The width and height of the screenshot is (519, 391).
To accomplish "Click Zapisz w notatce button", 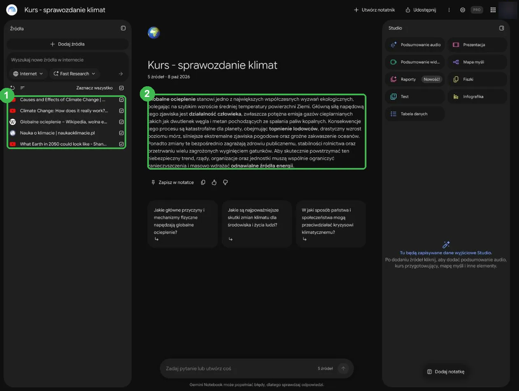I will click(x=172, y=182).
